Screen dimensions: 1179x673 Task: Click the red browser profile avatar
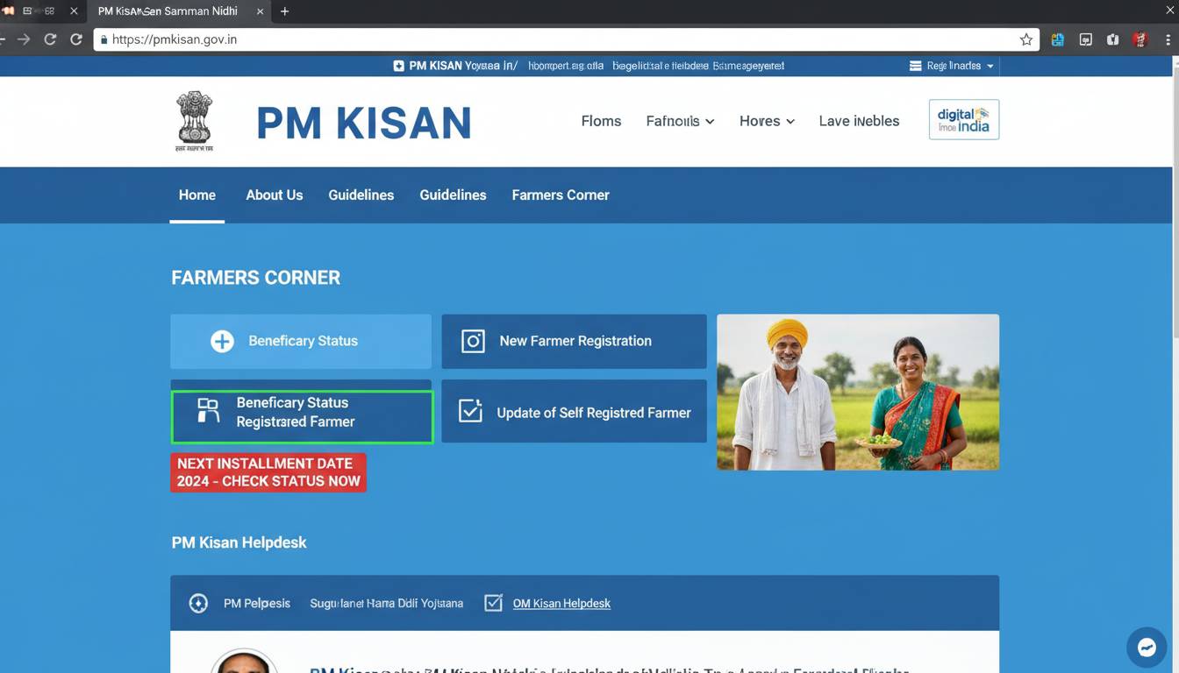click(x=1140, y=39)
